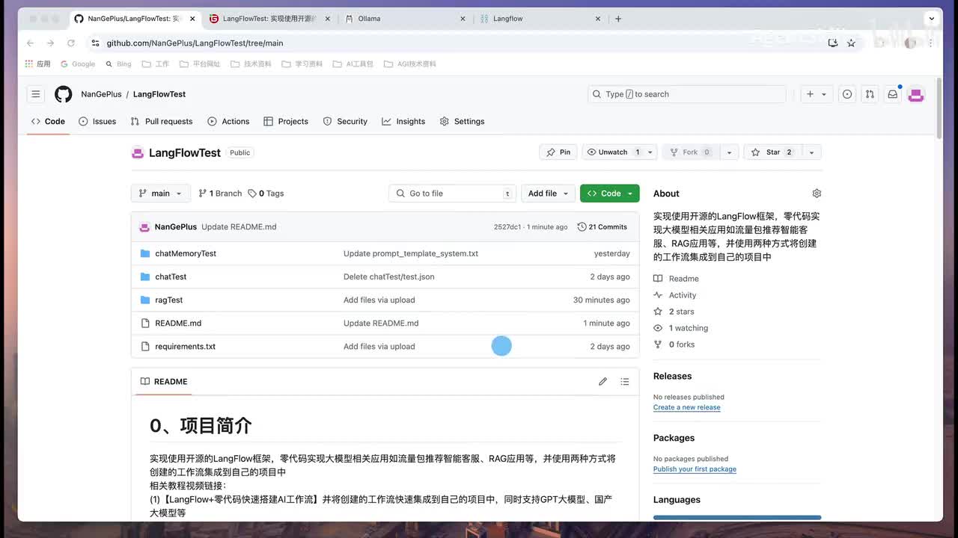Click the install/screen-cast icon in address bar
Viewport: 958px width, 538px height.
click(x=832, y=43)
